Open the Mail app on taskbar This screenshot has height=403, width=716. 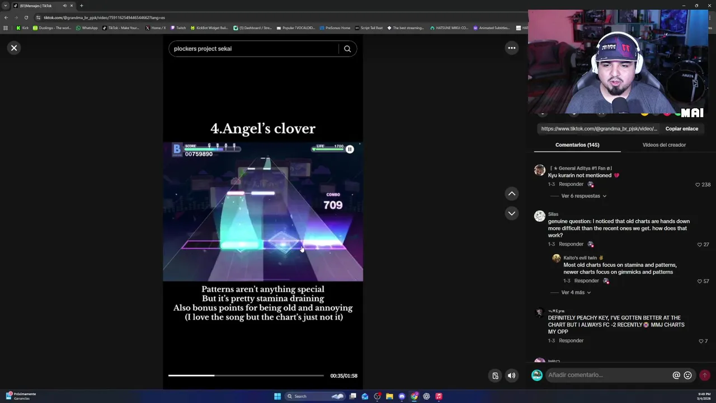365,396
